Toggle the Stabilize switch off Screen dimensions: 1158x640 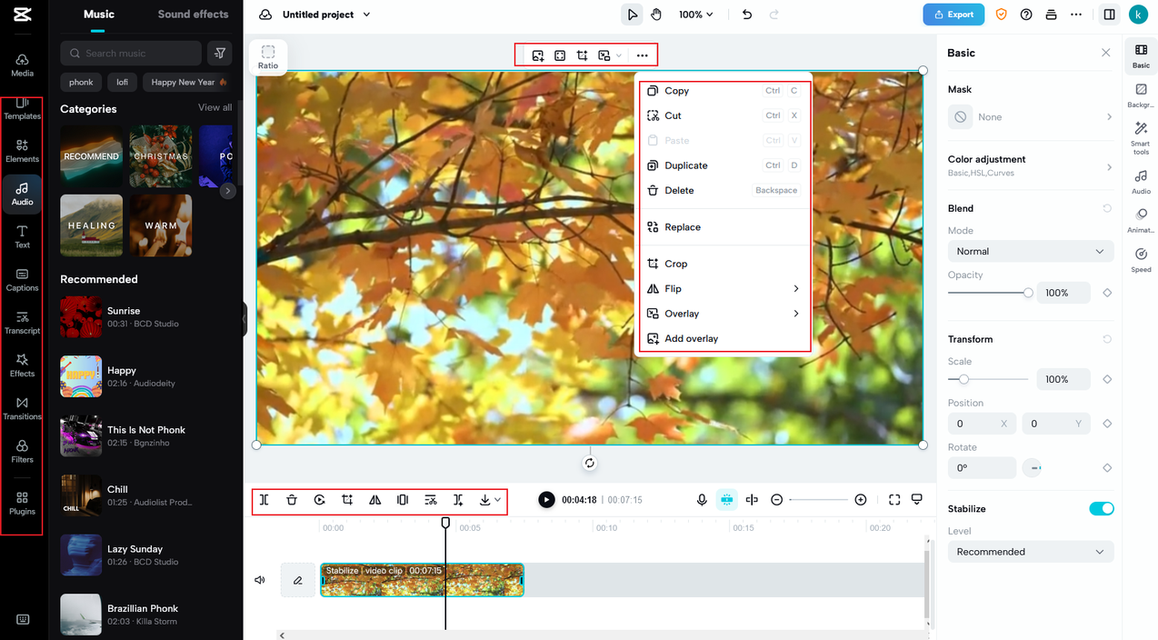(x=1102, y=508)
